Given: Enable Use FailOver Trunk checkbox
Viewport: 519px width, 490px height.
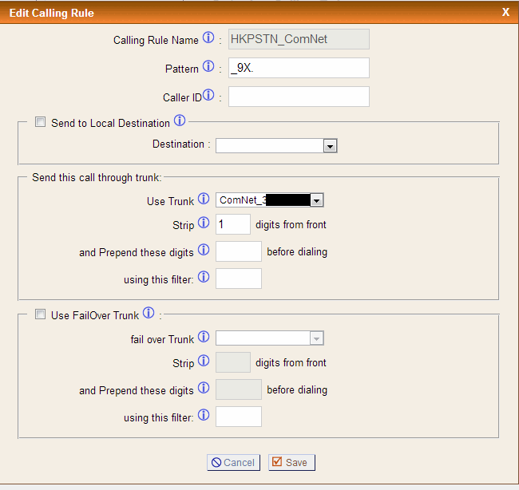Looking at the screenshot, I should (40, 315).
